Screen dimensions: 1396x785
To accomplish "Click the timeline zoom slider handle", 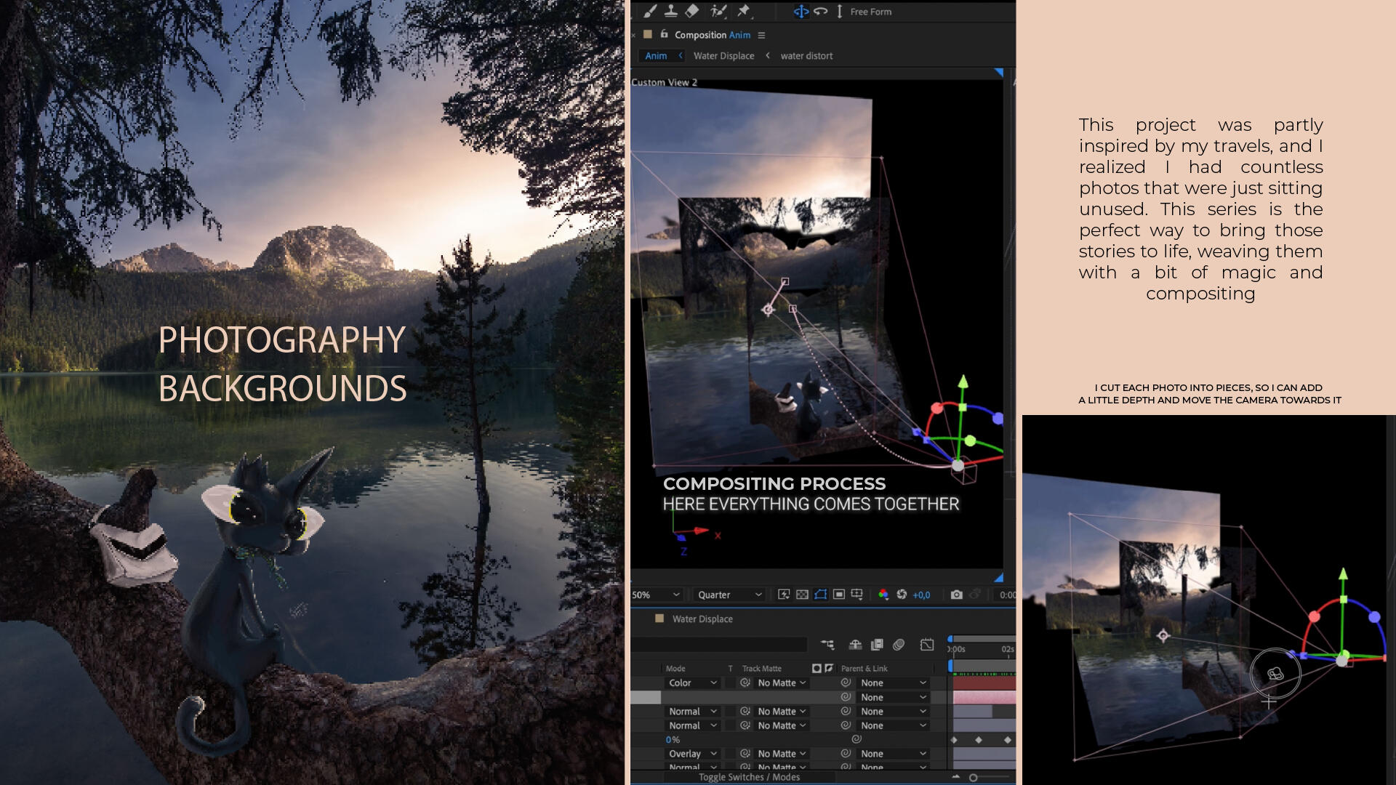I will pyautogui.click(x=973, y=778).
